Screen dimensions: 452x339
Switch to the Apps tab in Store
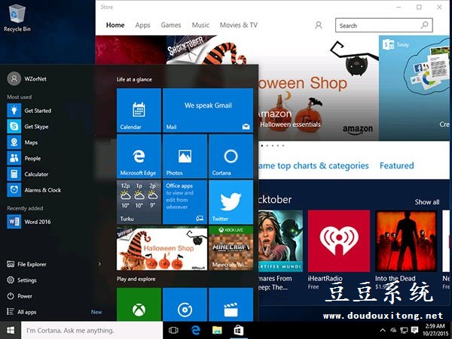pyautogui.click(x=142, y=25)
